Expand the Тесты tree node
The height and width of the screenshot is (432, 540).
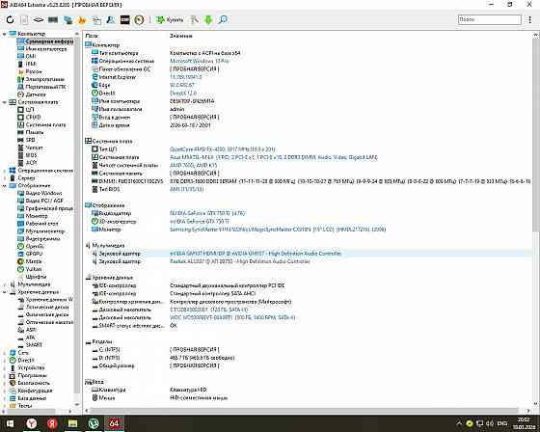pyautogui.click(x=5, y=406)
